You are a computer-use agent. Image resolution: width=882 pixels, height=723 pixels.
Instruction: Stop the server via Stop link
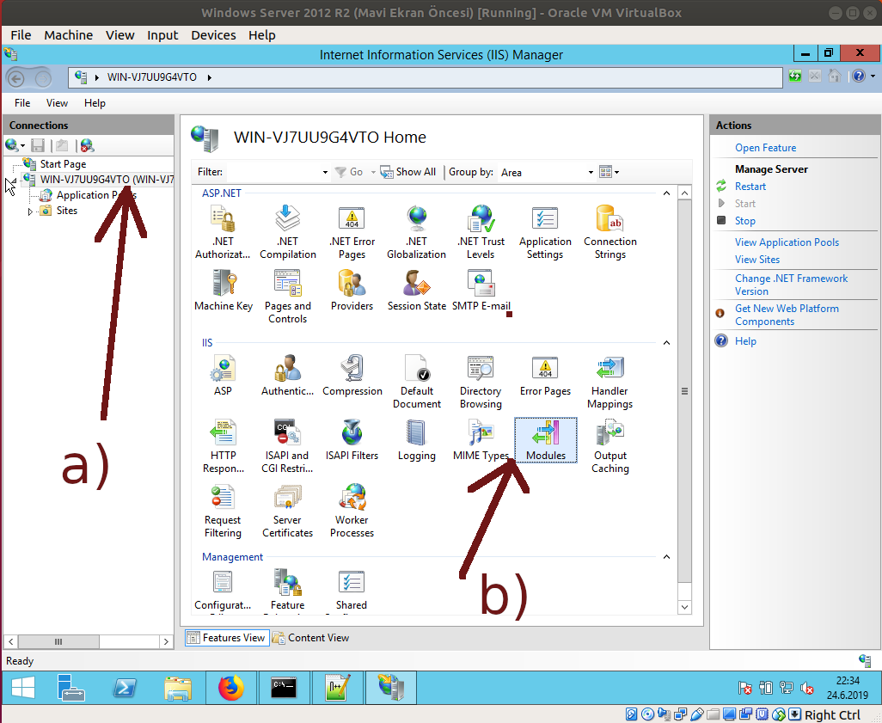click(744, 221)
